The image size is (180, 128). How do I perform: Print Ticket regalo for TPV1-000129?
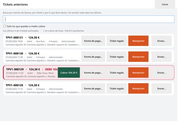pyautogui.click(x=117, y=72)
